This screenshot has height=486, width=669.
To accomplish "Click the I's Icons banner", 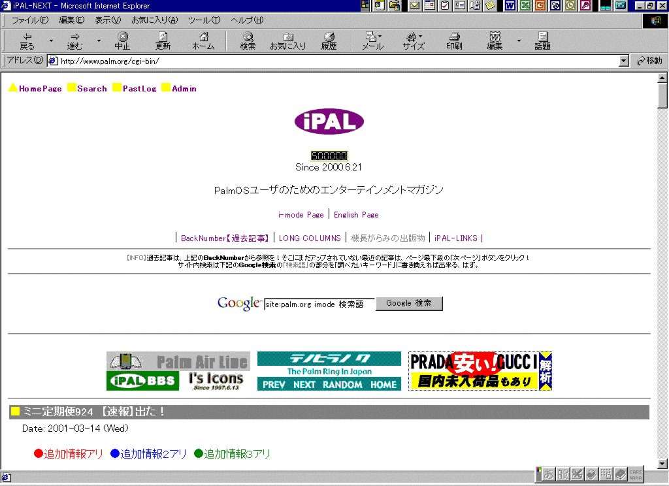I will click(x=215, y=381).
